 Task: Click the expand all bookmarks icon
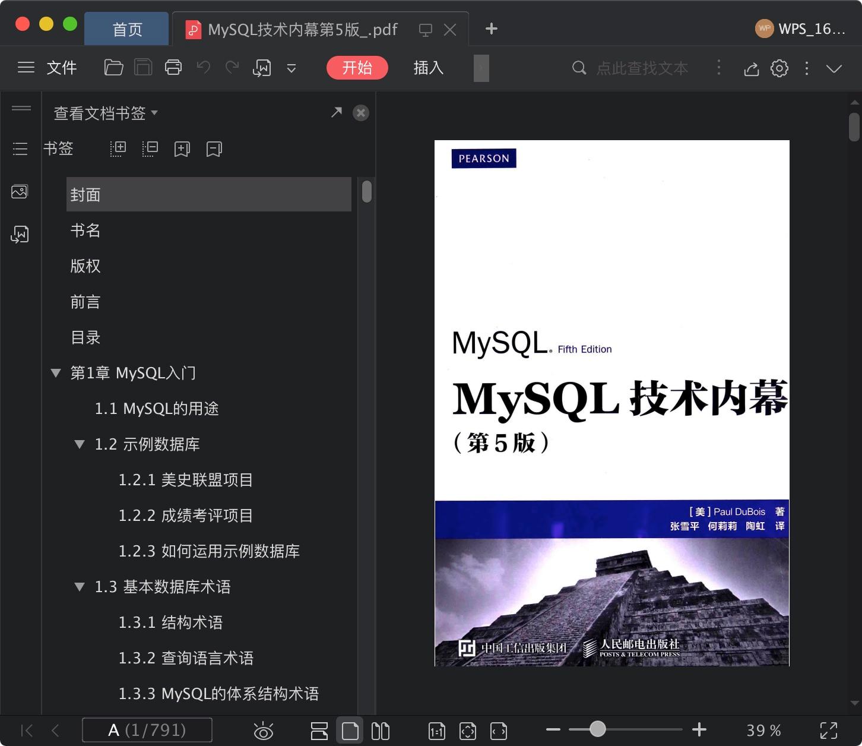click(118, 149)
